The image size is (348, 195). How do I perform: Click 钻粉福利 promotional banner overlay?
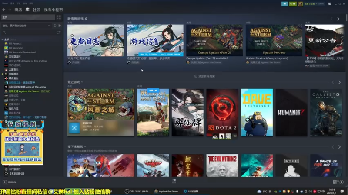[22, 143]
